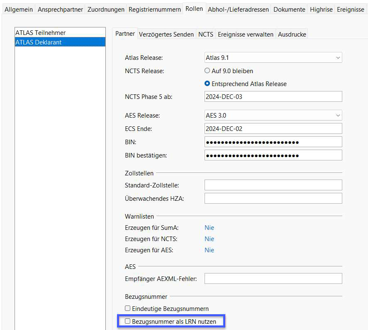Switch to the Abhol-/Lieferadressen tab
The width and height of the screenshot is (368, 330).
[238, 9]
